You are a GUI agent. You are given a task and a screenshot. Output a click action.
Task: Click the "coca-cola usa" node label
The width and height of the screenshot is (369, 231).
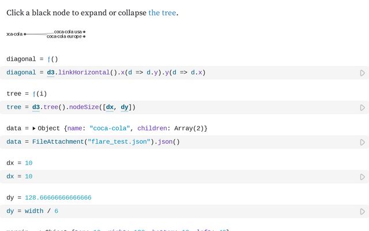point(67,32)
